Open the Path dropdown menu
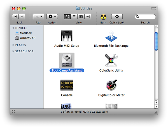 click(x=38, y=16)
